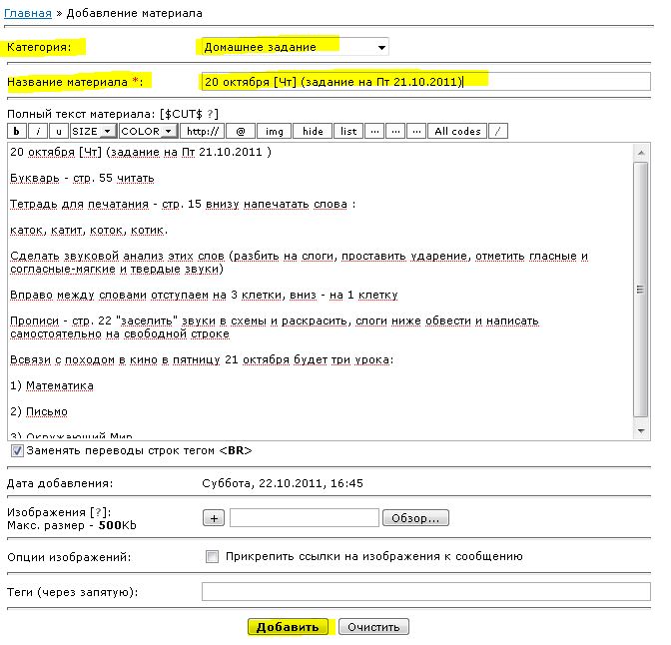This screenshot has width=671, height=645.
Task: Click inside the full material text area
Action: pos(321,291)
